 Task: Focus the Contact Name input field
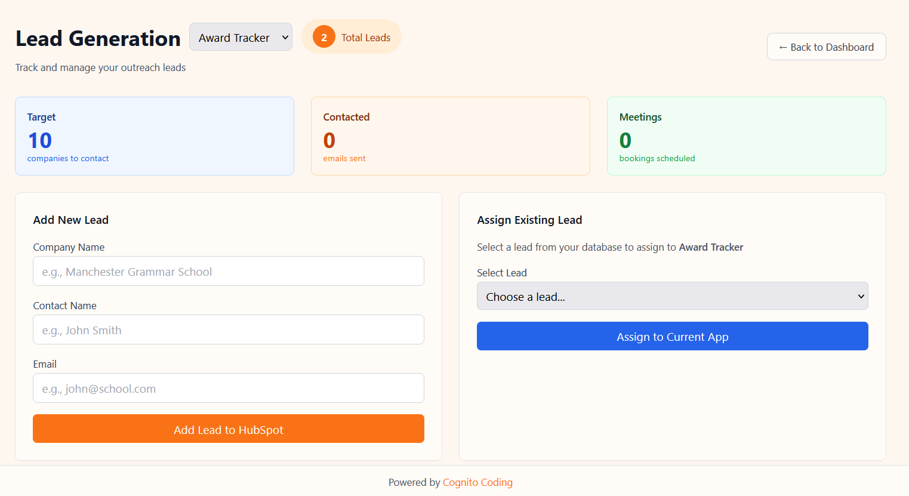tap(228, 330)
